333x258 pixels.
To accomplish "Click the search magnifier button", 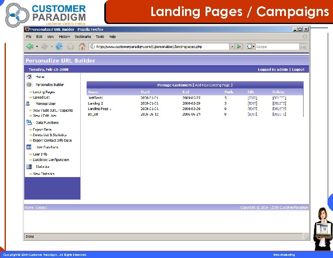I will coord(303,46).
